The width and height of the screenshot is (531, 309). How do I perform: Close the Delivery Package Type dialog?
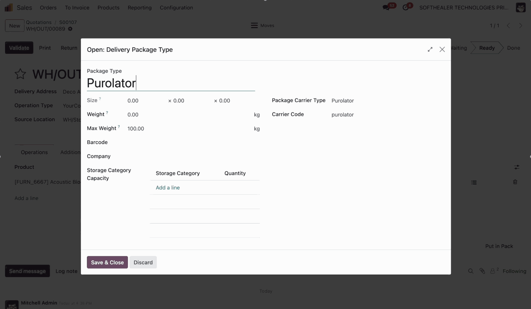pyautogui.click(x=442, y=49)
